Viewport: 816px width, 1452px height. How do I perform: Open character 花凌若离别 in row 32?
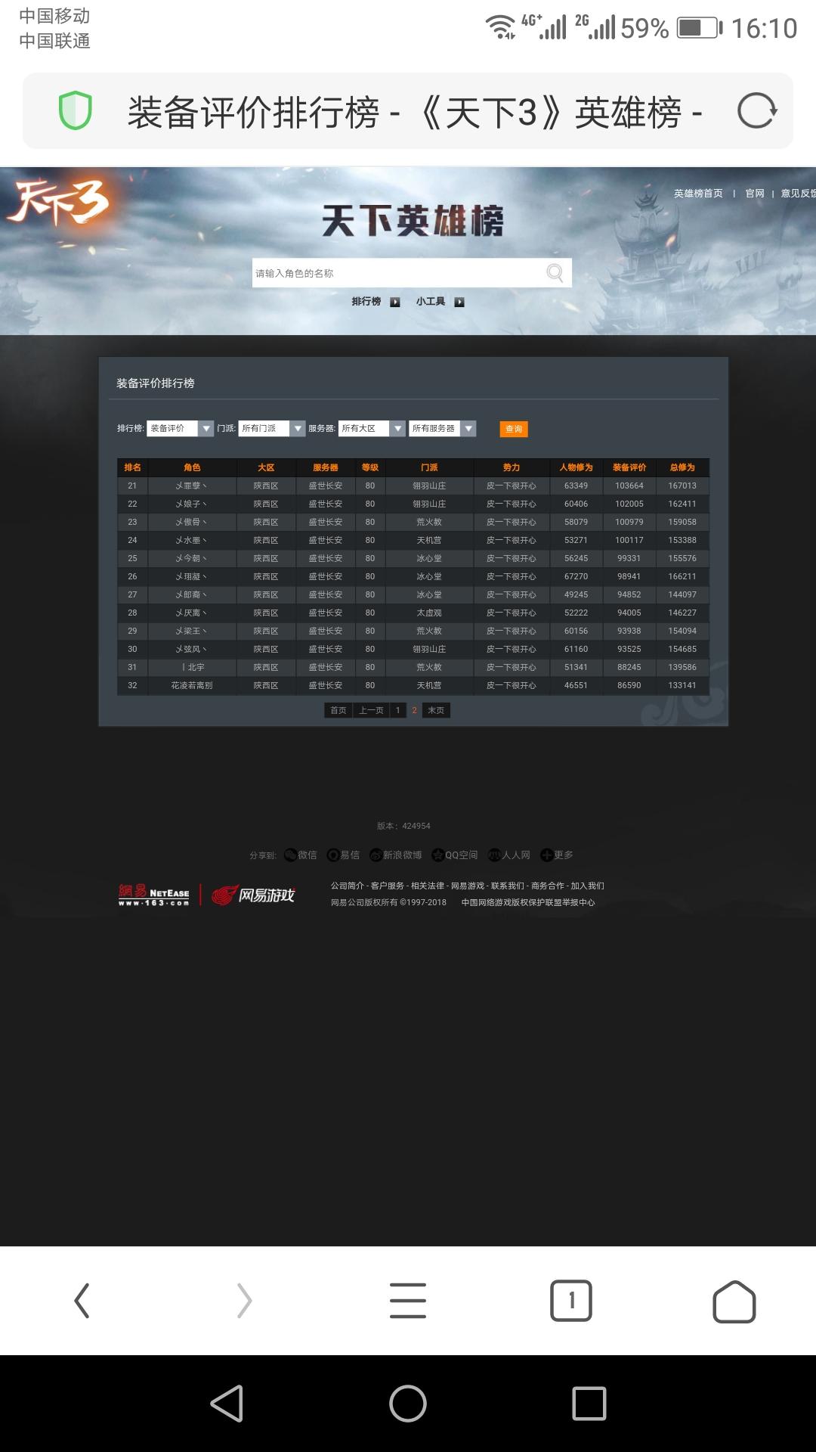192,685
